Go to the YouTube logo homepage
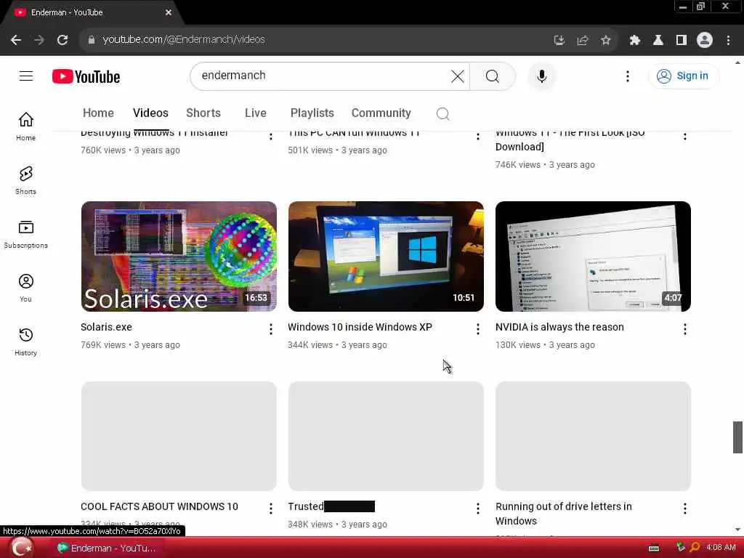Viewport: 744px width, 558px height. point(86,76)
